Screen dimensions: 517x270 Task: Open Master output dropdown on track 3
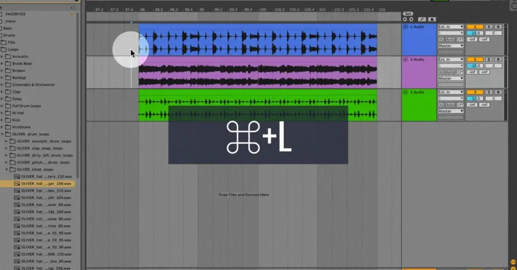pyautogui.click(x=451, y=111)
